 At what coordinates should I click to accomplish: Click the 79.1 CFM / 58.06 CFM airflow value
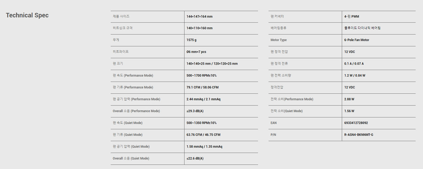coord(202,87)
